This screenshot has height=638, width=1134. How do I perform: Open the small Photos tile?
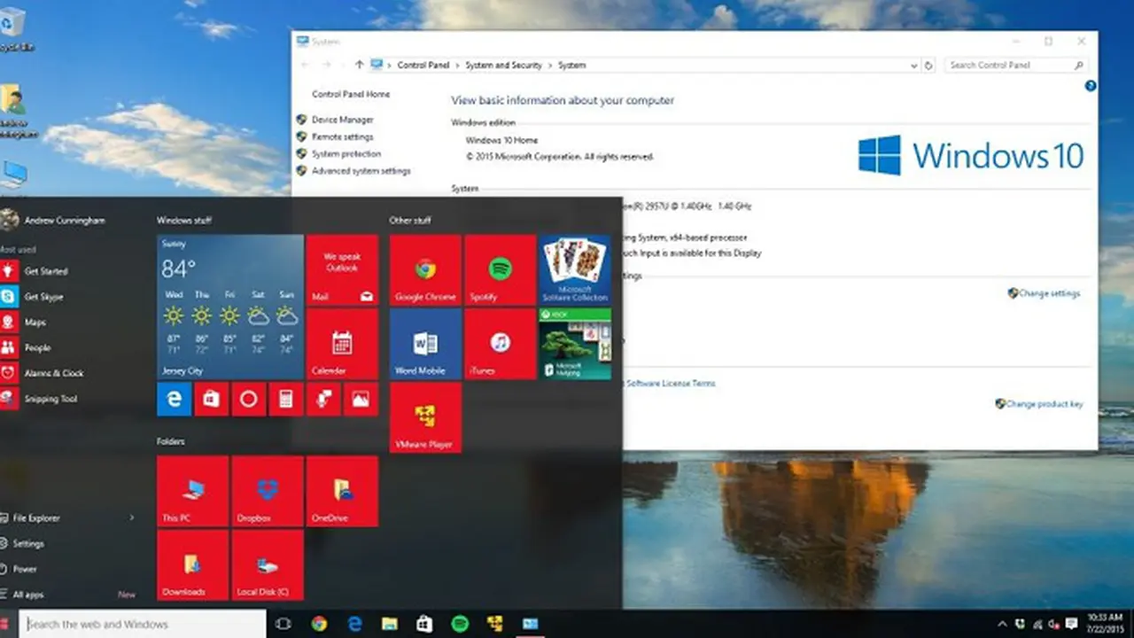361,400
